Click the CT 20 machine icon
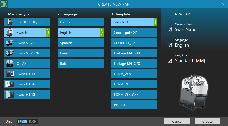 pos(10,64)
